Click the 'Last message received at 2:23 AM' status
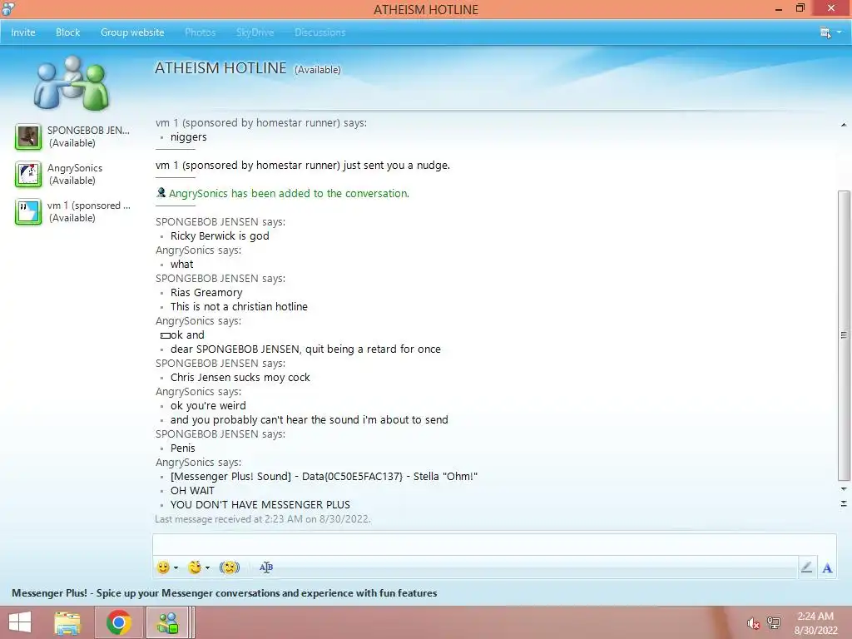This screenshot has height=639, width=852. tap(262, 519)
